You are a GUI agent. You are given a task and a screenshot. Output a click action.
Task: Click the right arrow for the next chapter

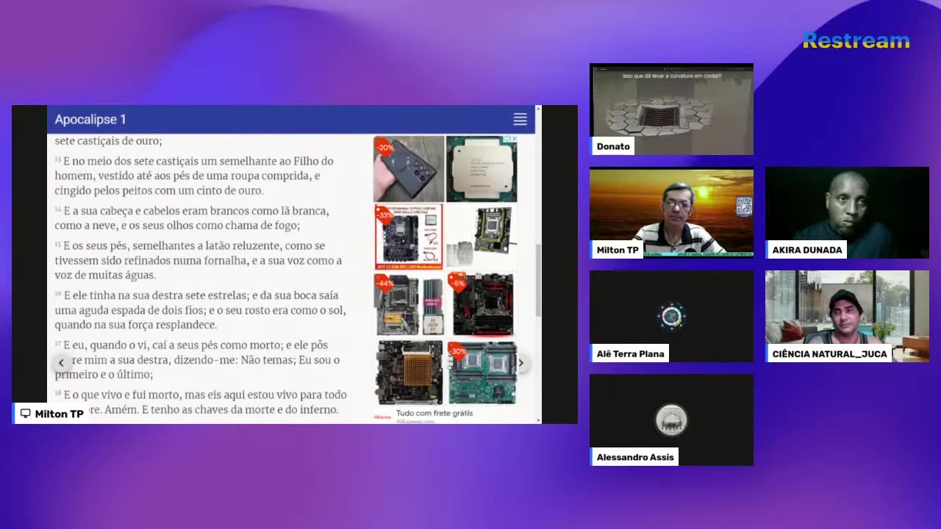coord(520,362)
